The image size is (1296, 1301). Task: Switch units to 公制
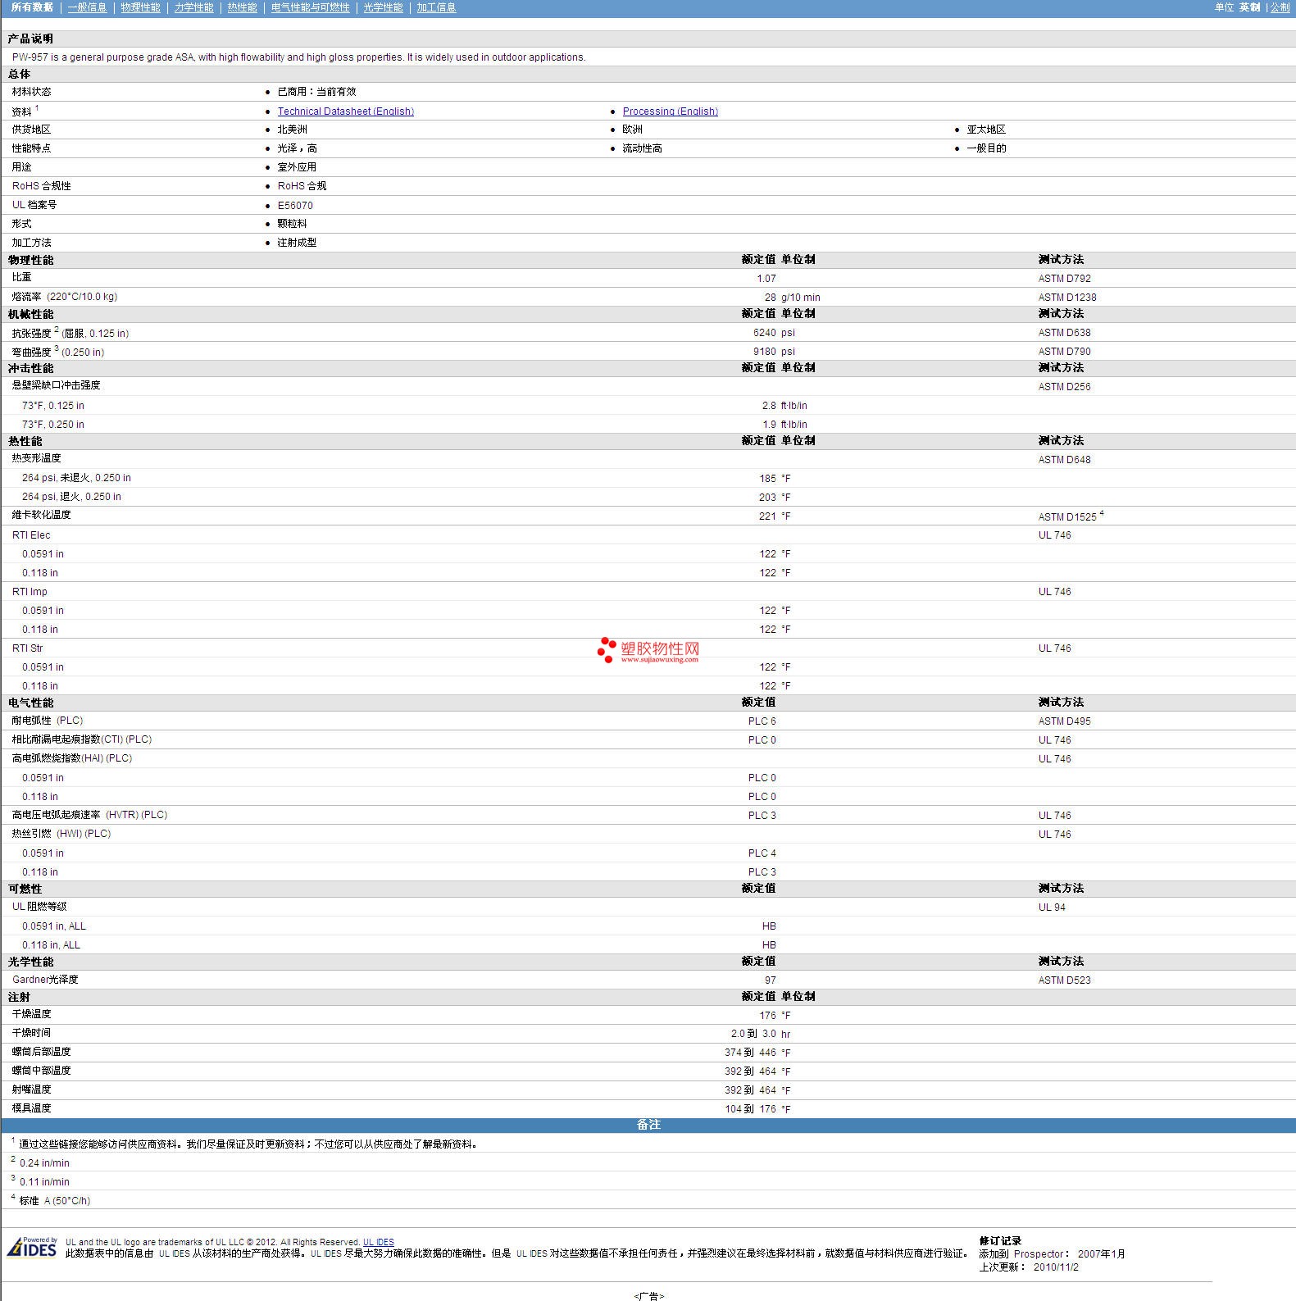coord(1280,7)
